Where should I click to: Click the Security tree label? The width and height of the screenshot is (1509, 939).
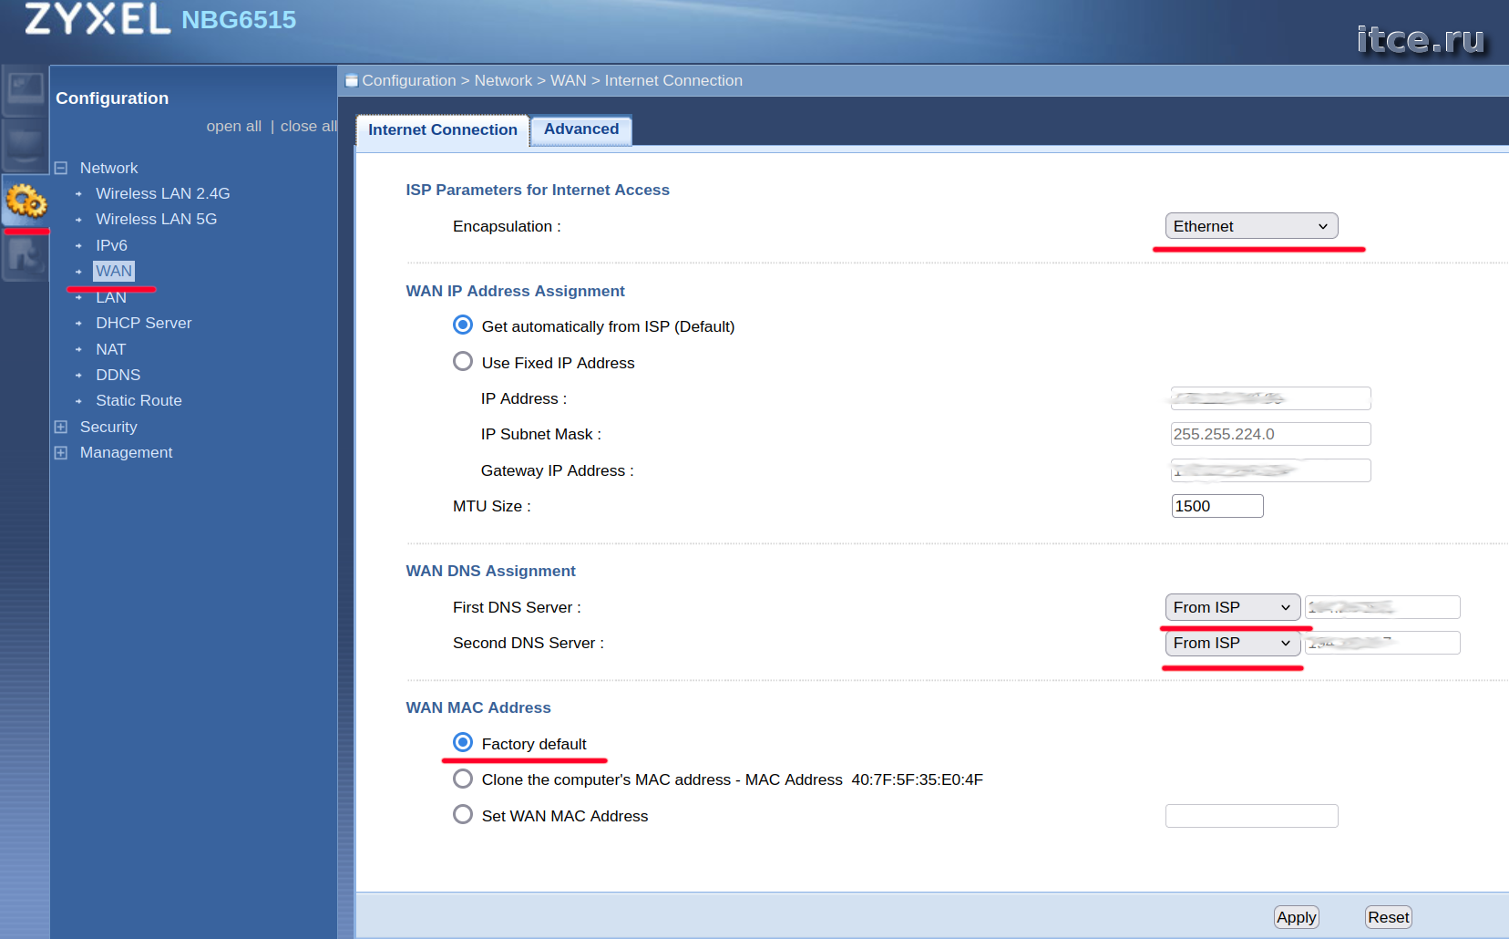[108, 427]
